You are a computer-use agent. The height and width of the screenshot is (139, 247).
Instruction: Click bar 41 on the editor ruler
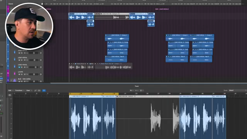click(235, 93)
